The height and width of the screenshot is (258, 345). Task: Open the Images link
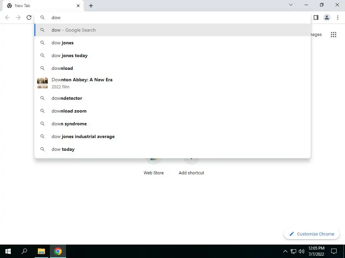pyautogui.click(x=316, y=35)
